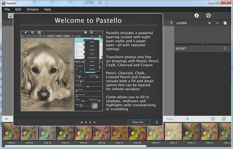Click the ADJUST panel header label

tap(181, 49)
